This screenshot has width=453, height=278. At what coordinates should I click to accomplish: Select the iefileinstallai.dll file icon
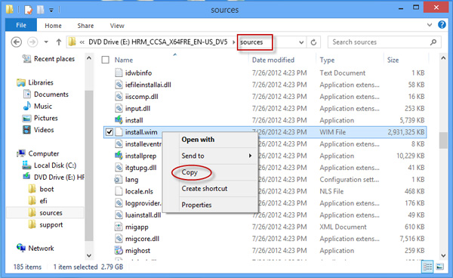[x=119, y=85]
